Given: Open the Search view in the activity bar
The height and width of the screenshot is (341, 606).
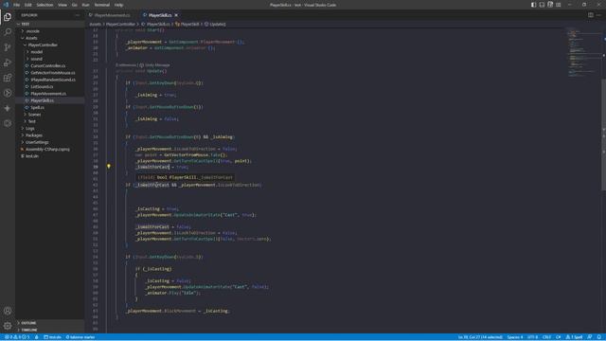Looking at the screenshot, I should click(x=8, y=32).
